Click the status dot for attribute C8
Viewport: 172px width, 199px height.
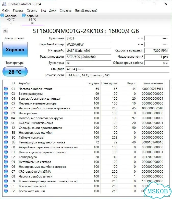click(x=6, y=176)
